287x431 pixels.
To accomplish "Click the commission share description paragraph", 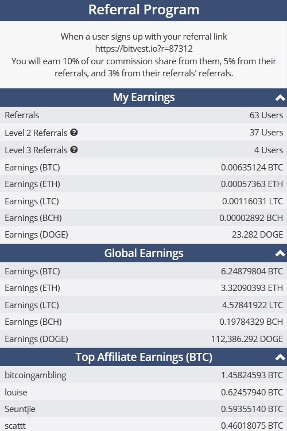I will tap(143, 67).
